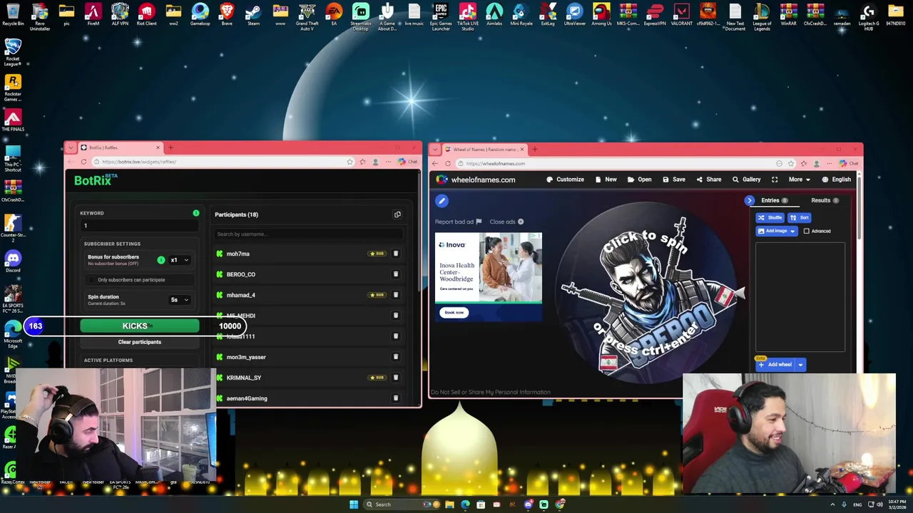Viewport: 913px width, 513px height.
Task: Enable Only subscribers can participate checkbox
Action: click(x=91, y=280)
